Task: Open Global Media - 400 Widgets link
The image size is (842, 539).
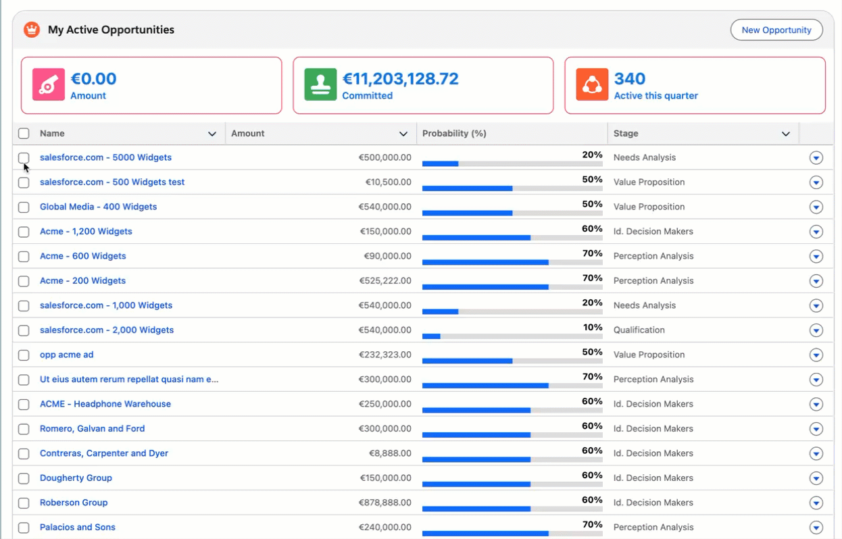Action: point(98,207)
